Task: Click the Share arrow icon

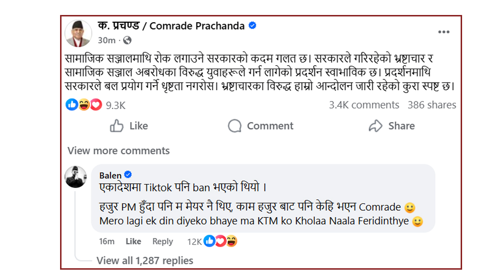Action: (376, 126)
